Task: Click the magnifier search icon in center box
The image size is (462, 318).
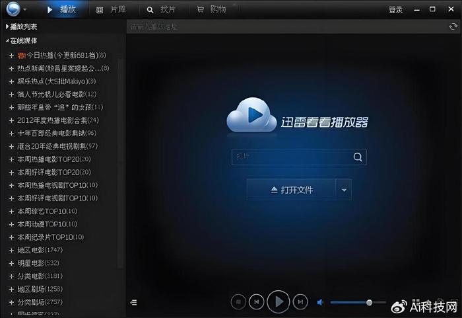Action: coord(358,157)
